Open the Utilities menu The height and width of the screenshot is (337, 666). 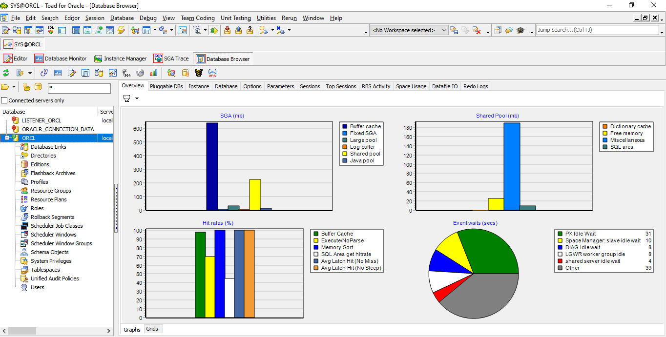pyautogui.click(x=266, y=18)
